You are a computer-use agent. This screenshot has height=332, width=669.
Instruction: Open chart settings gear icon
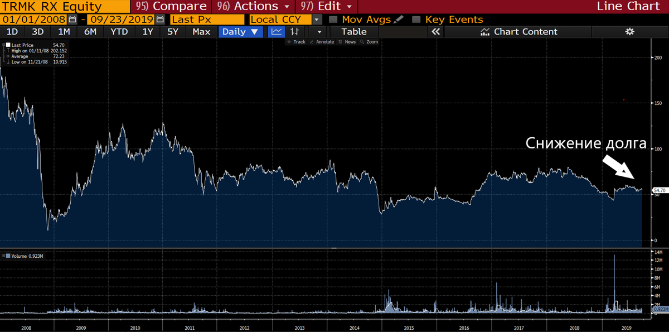(630, 32)
